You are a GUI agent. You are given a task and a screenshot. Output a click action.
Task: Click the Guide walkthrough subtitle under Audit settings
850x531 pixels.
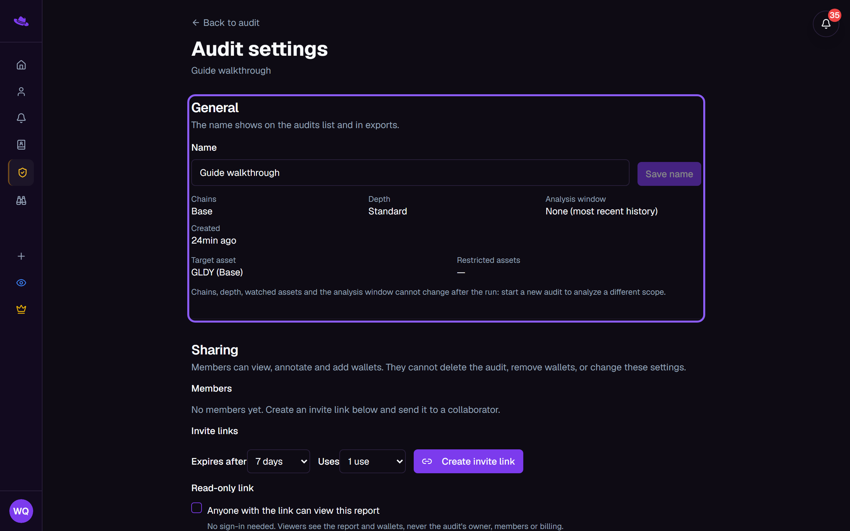tap(231, 71)
